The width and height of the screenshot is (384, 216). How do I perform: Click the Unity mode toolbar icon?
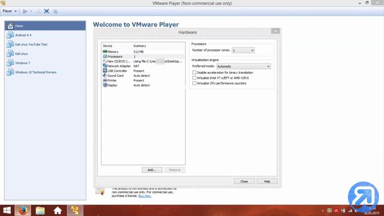click(x=55, y=11)
